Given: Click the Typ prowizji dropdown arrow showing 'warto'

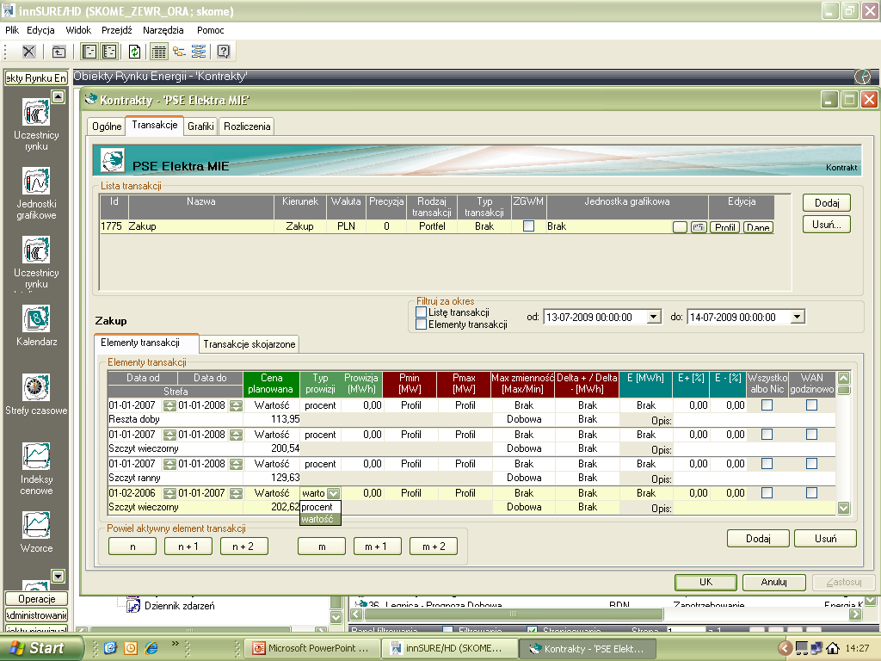Looking at the screenshot, I should (334, 493).
